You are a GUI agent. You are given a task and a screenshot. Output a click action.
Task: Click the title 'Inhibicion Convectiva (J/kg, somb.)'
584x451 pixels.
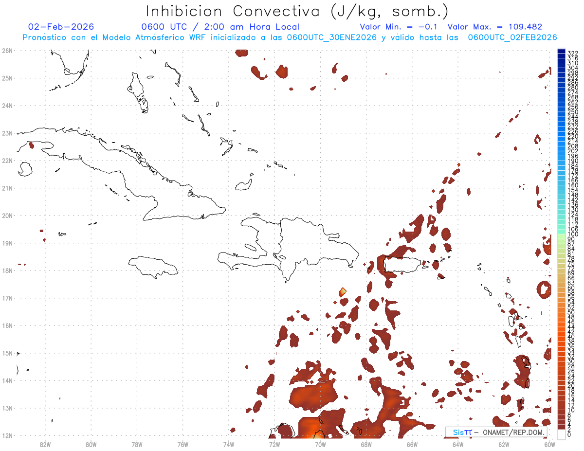click(x=297, y=11)
